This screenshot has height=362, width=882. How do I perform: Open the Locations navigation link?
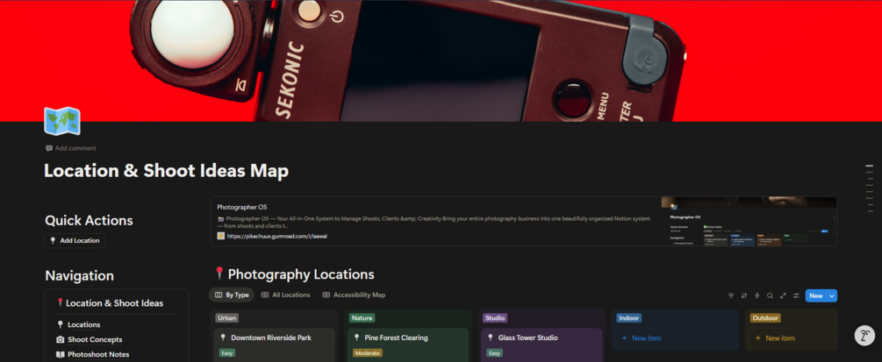click(84, 324)
